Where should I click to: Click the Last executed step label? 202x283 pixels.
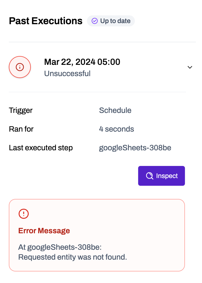(x=41, y=148)
